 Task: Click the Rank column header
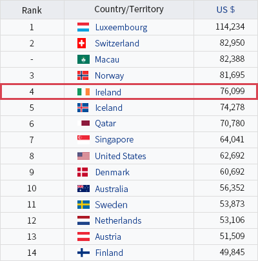(32, 10)
